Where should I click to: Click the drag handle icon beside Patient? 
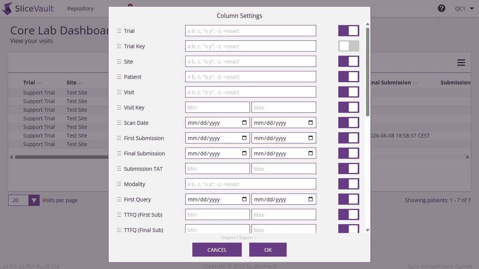pyautogui.click(x=119, y=77)
